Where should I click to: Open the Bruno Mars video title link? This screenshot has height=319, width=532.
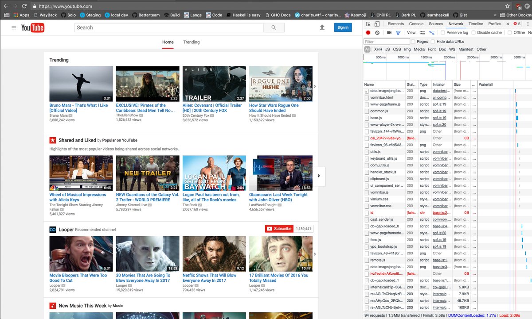[78, 108]
